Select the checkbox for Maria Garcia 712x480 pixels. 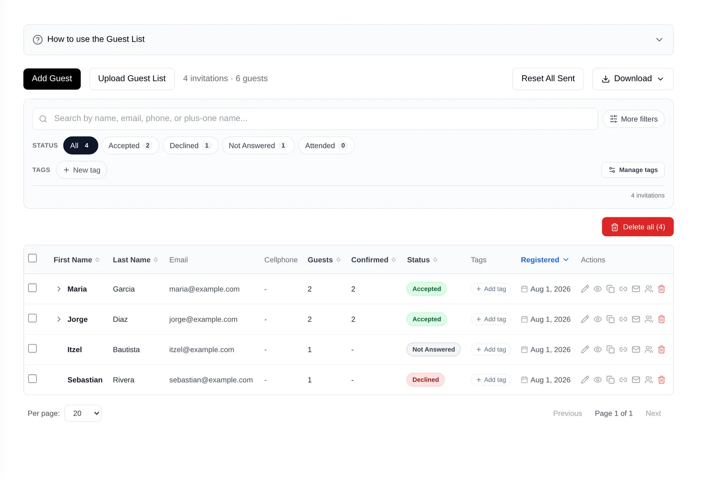33,288
